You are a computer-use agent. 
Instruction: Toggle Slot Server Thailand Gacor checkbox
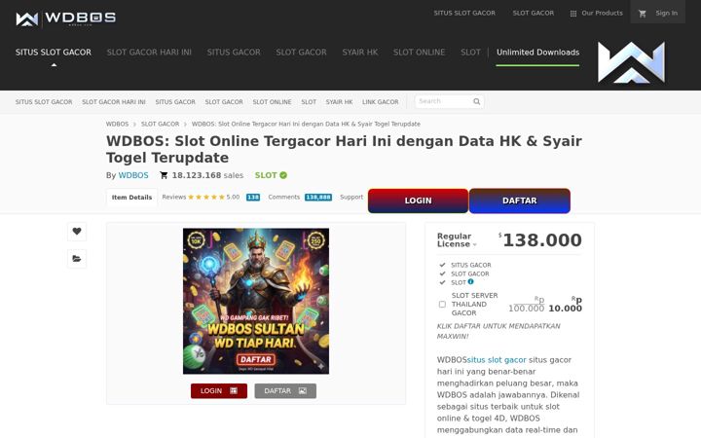442,305
